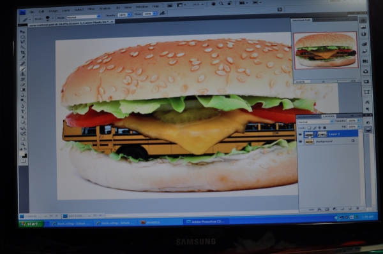The width and height of the screenshot is (383, 254).
Task: Enable airbrush mode in options bar
Action: point(162,13)
